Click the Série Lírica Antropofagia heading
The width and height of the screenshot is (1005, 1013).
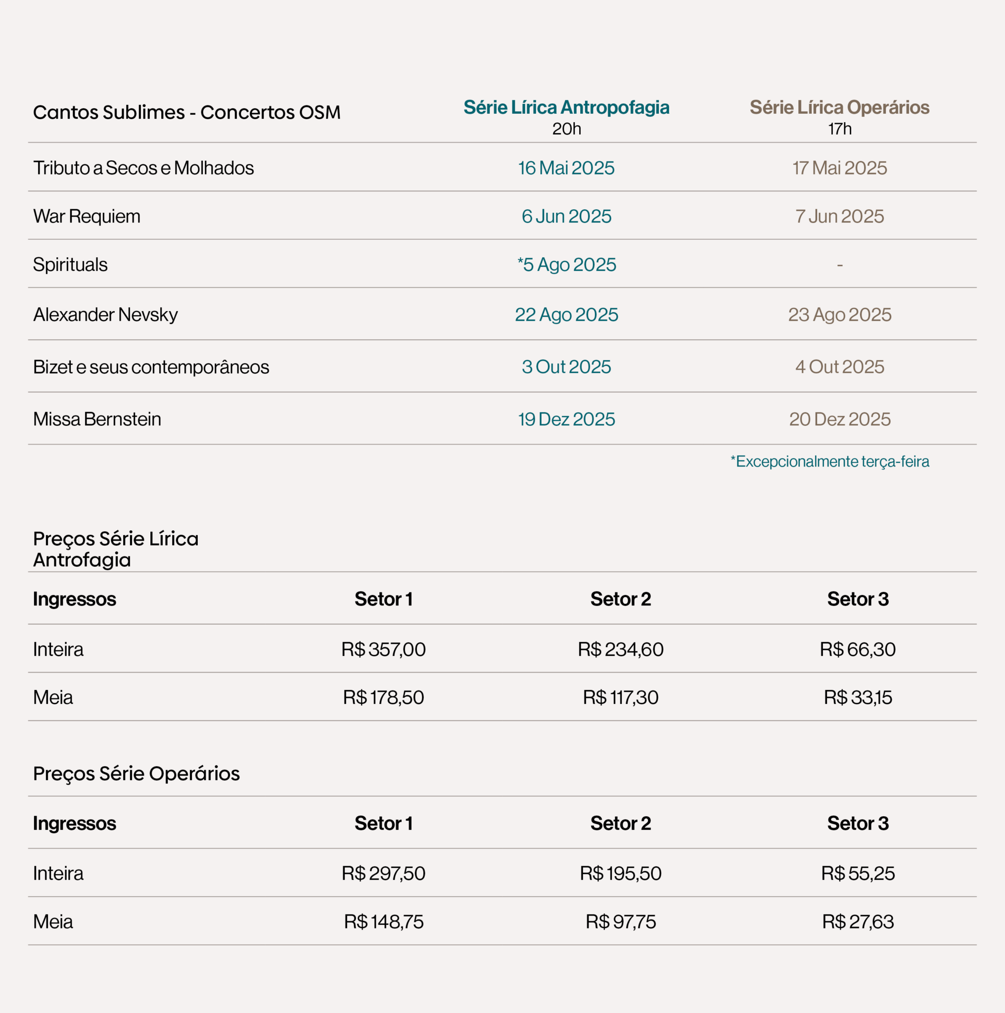(x=566, y=107)
